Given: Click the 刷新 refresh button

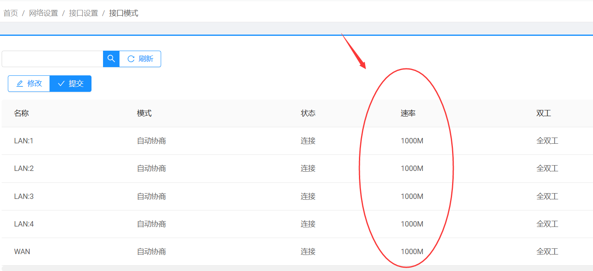Looking at the screenshot, I should [140, 59].
